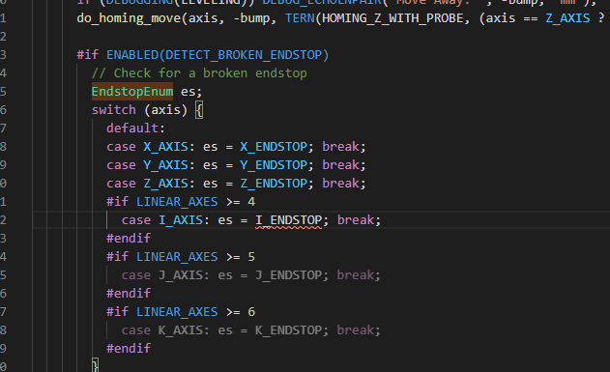
Task: Click the red-underlined I_ENDSTOP identifier
Action: (x=289, y=220)
